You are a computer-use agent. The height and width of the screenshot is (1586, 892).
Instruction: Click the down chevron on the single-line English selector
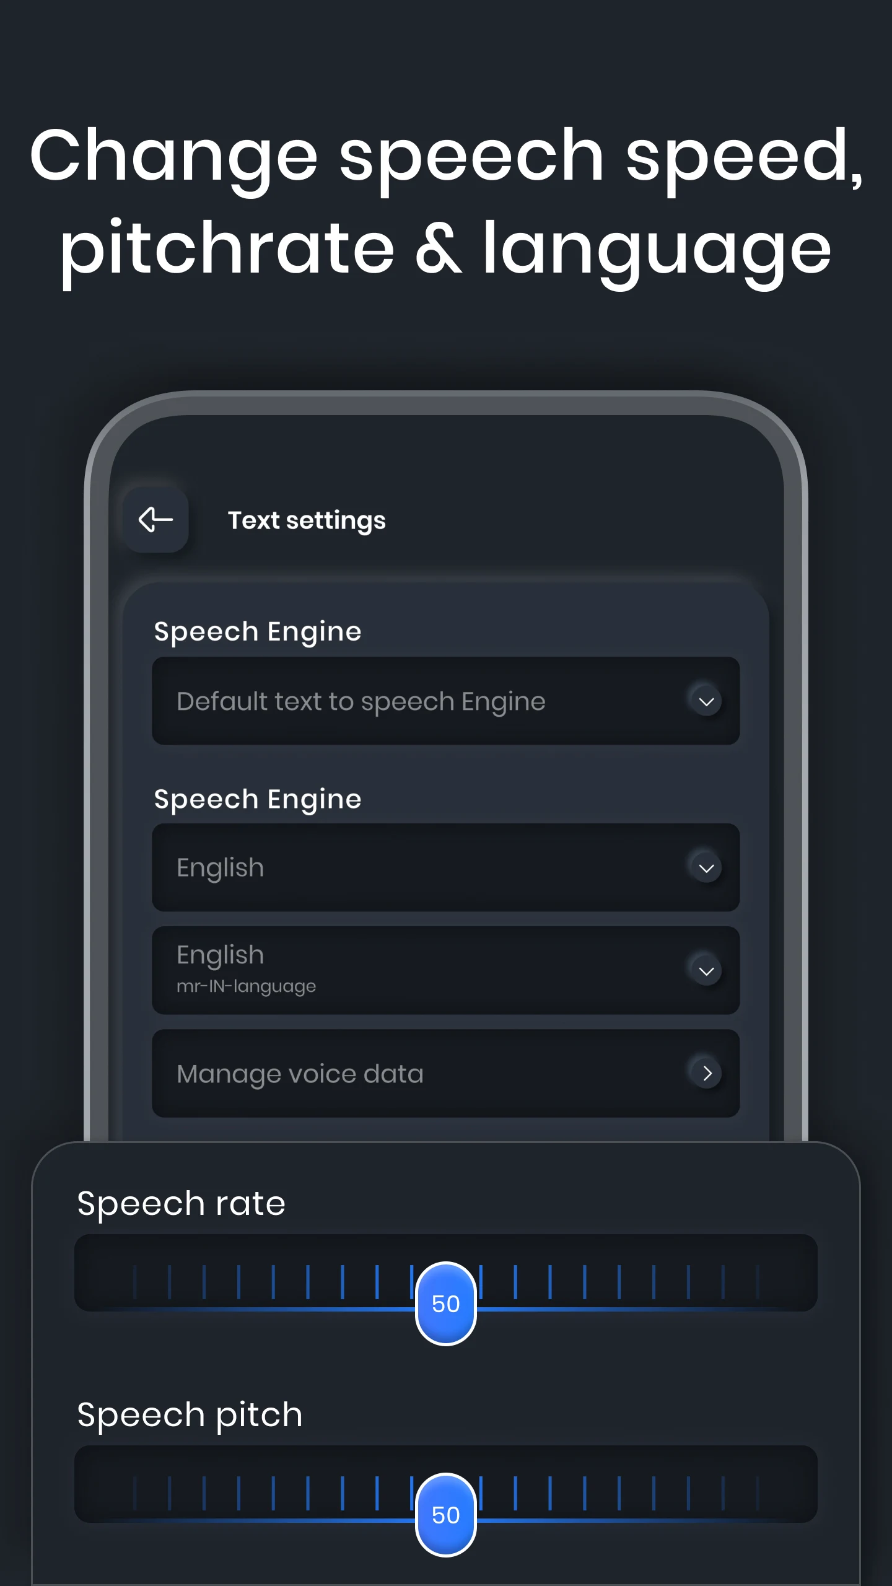click(x=706, y=868)
